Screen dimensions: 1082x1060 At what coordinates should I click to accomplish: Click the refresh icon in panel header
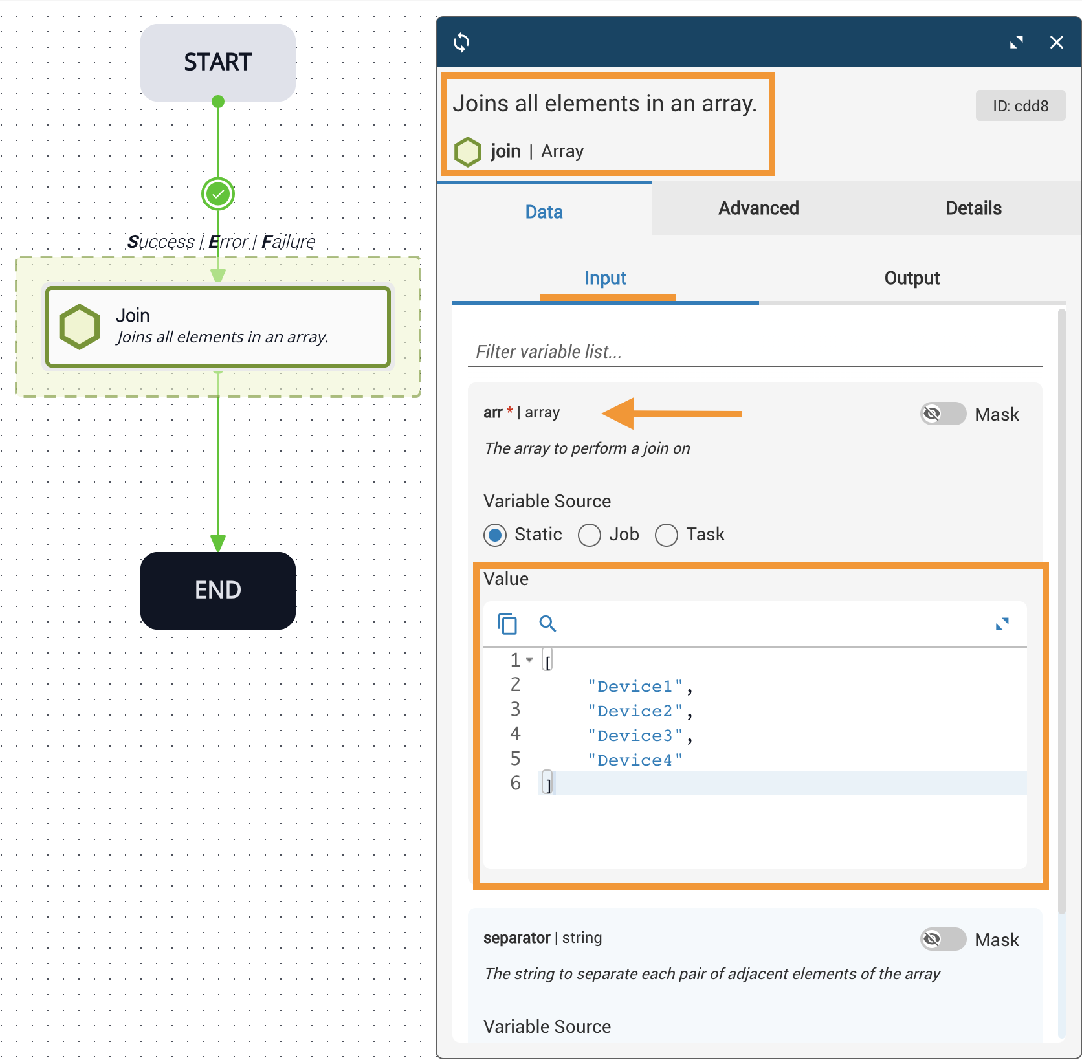(461, 43)
